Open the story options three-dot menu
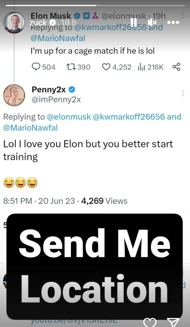Image resolution: width=190 pixels, height=327 pixels. click(173, 22)
